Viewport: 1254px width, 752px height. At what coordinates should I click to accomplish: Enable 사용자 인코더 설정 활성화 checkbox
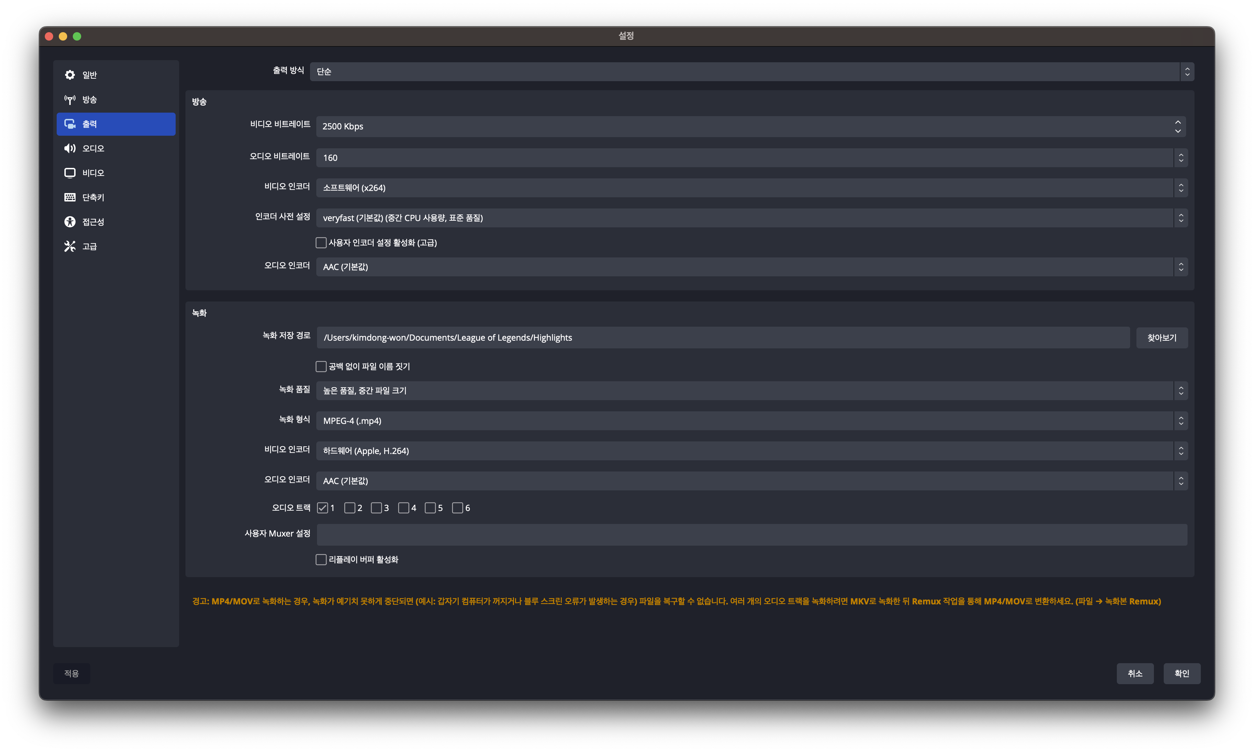[x=321, y=243]
